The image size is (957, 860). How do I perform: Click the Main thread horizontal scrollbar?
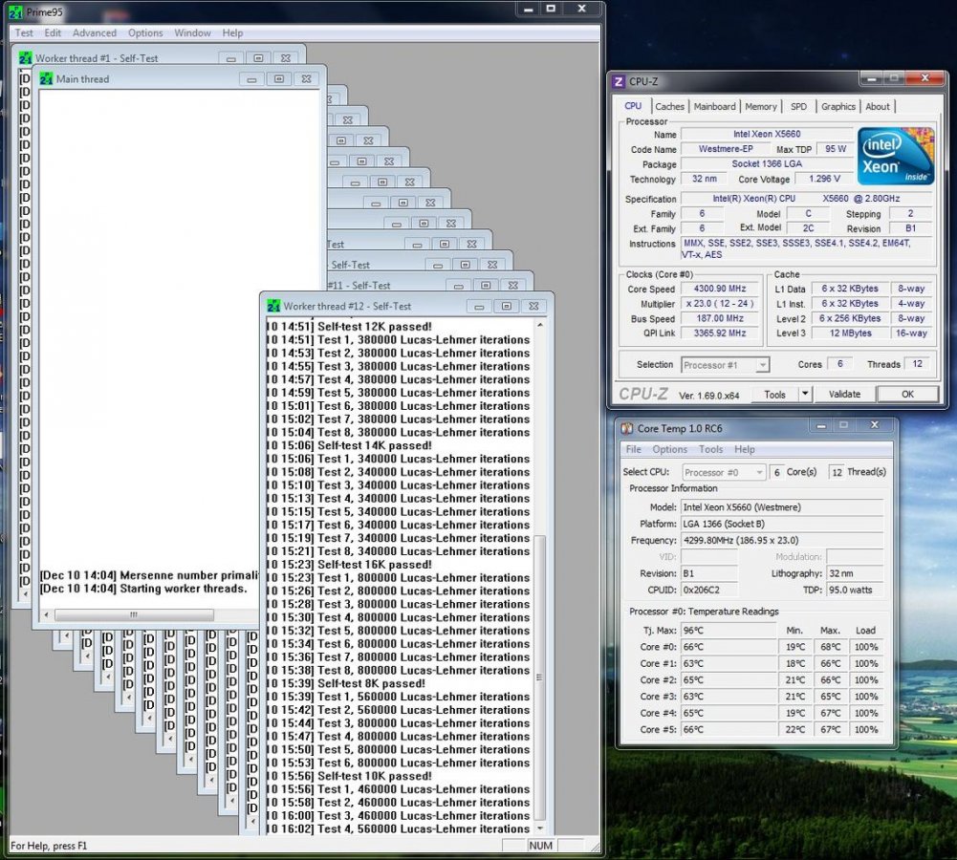[134, 615]
